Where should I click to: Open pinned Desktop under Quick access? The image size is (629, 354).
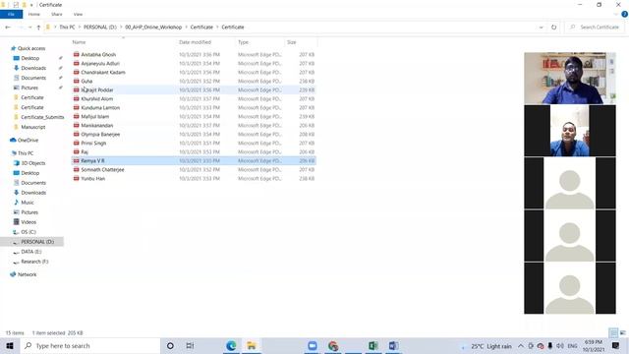tap(30, 58)
